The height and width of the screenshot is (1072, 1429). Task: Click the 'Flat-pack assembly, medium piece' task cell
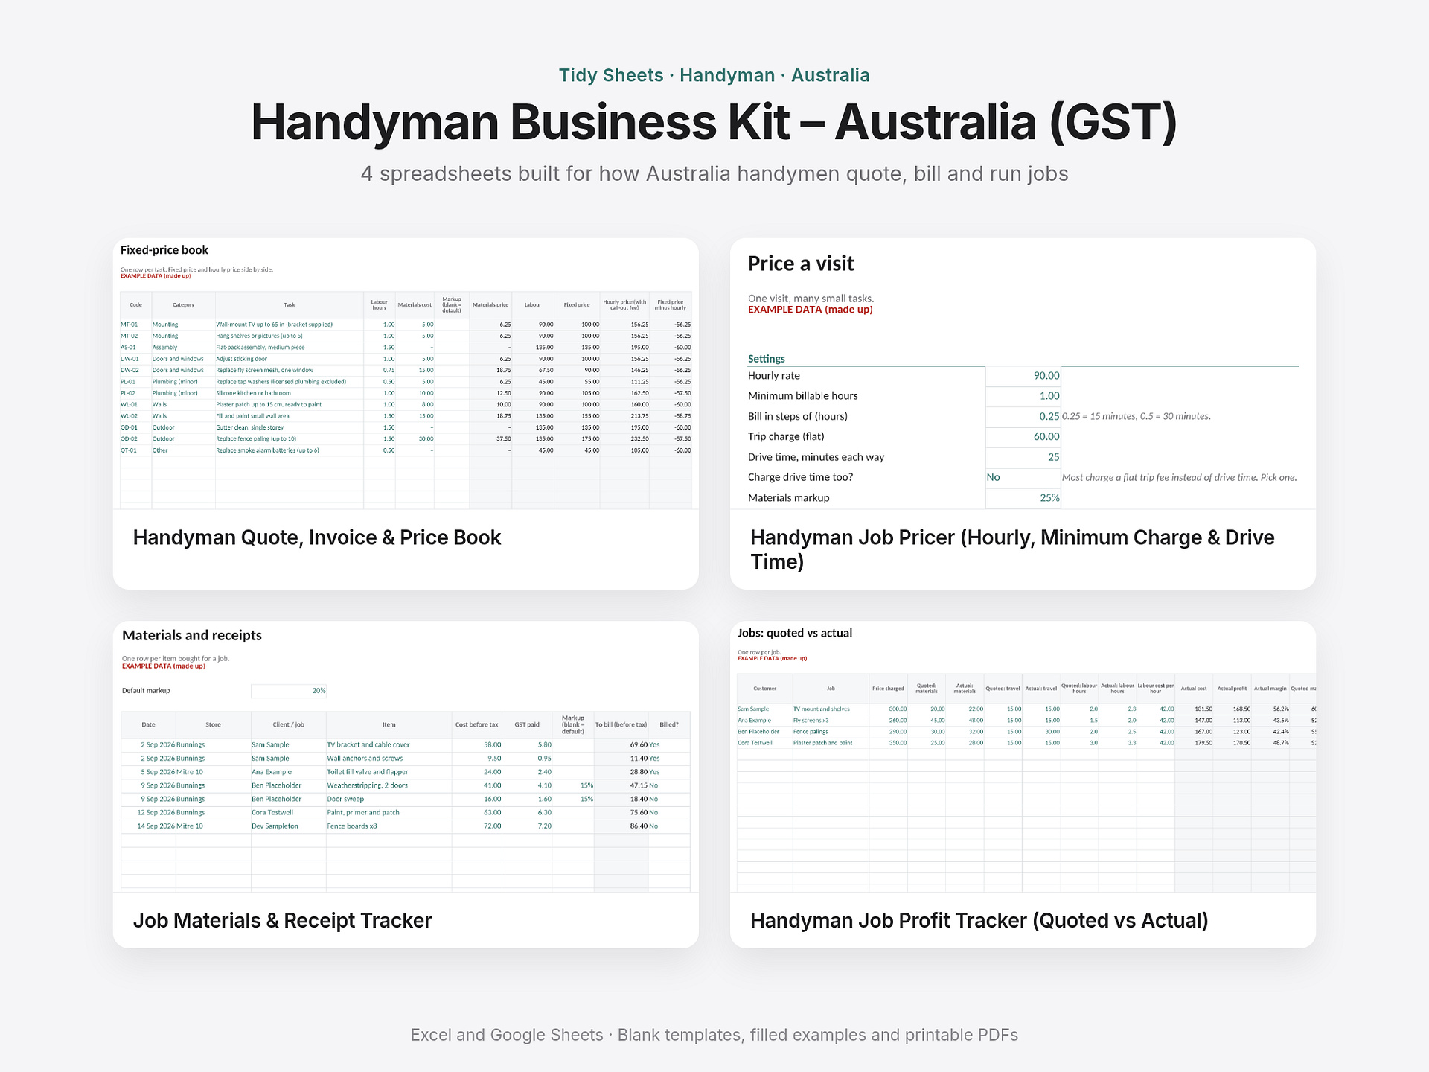(289, 348)
